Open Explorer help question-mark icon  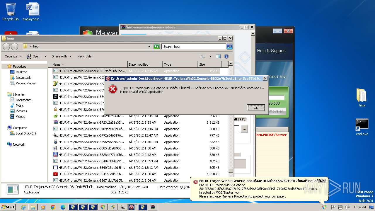pos(226,56)
